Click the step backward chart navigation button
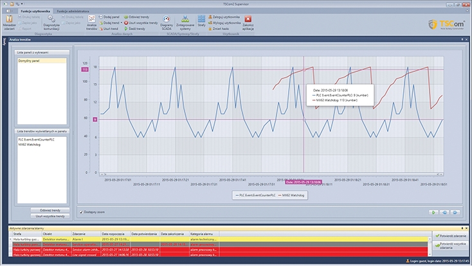 click(x=444, y=212)
